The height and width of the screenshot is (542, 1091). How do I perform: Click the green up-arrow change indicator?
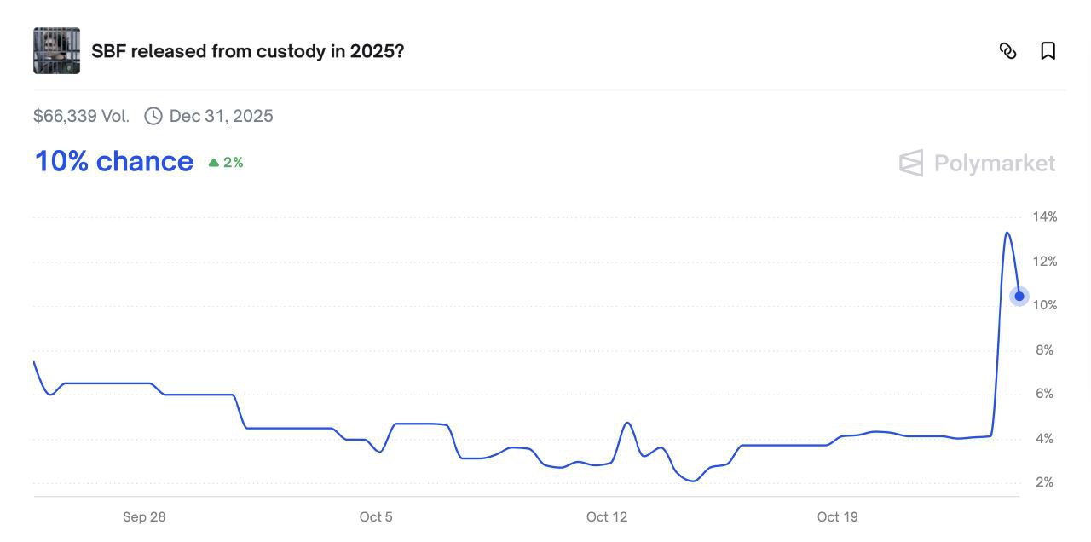click(214, 162)
